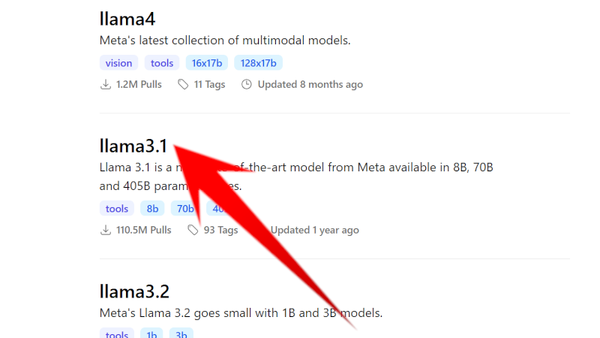Screen dimensions: 600x338
Task: Choose the 128x17b size tag
Action: click(x=258, y=63)
